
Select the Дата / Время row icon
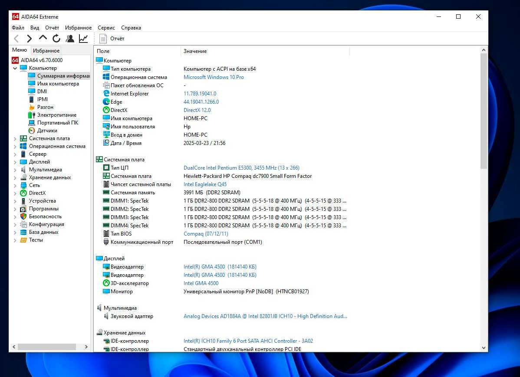point(106,143)
